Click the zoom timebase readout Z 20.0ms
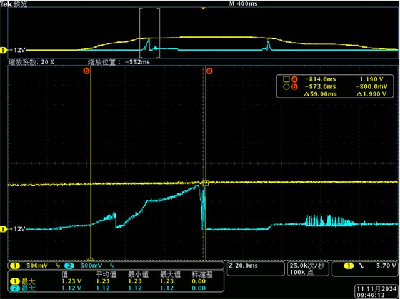 (x=243, y=266)
